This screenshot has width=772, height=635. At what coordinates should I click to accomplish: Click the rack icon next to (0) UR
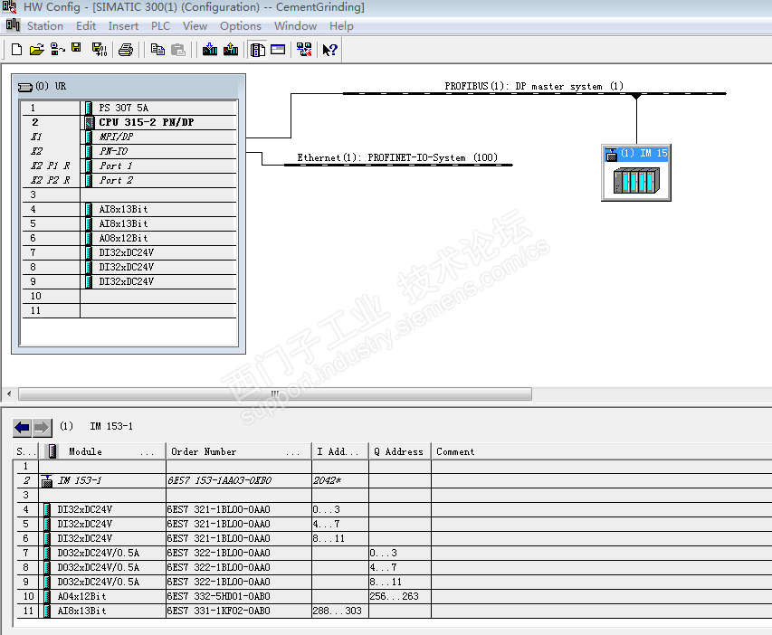click(x=25, y=87)
